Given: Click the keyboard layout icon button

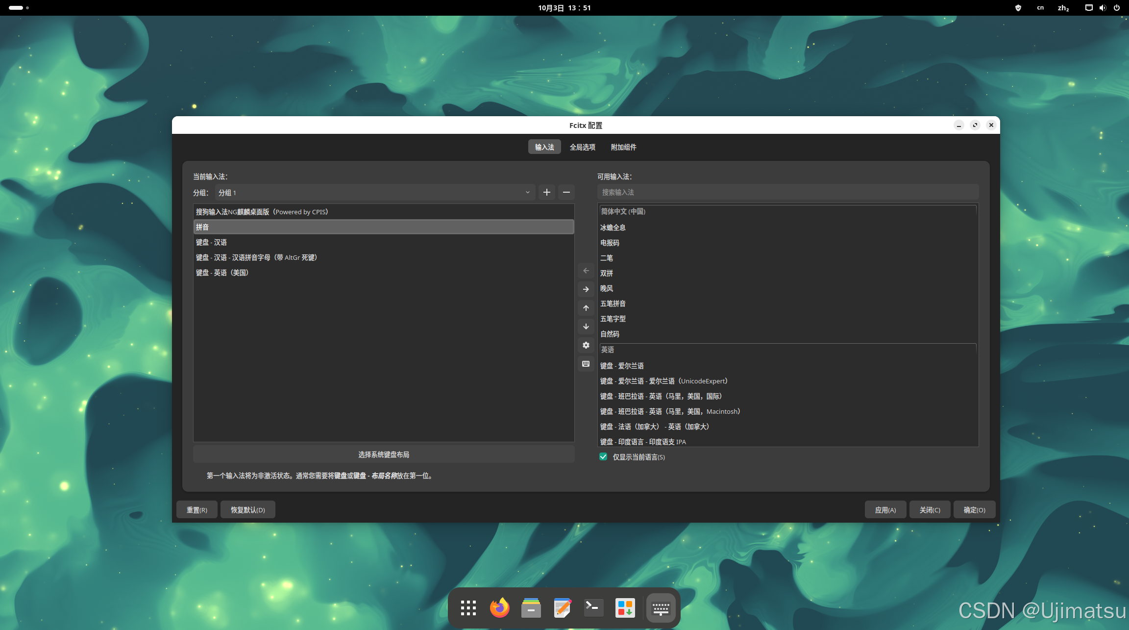Looking at the screenshot, I should [x=586, y=364].
